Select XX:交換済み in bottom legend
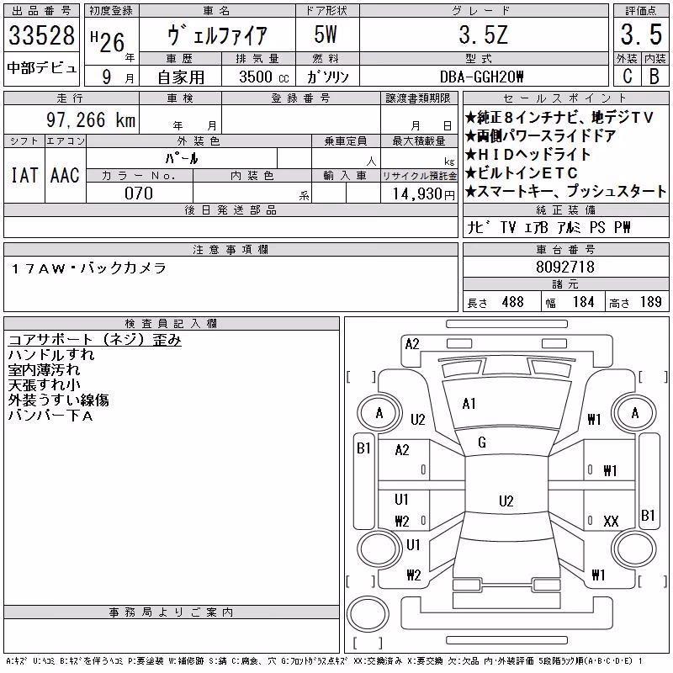Screen dimensions: 673x673 (x=378, y=660)
